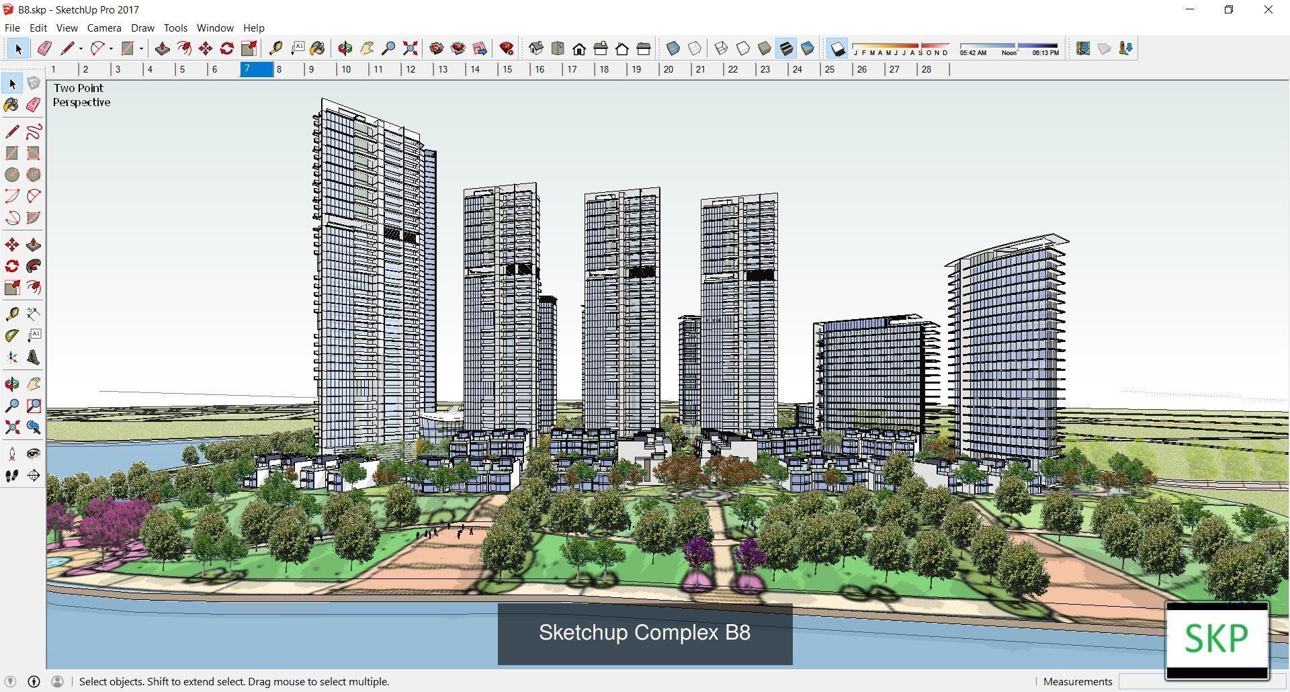Open the Tools menu
This screenshot has width=1290, height=692.
click(175, 28)
